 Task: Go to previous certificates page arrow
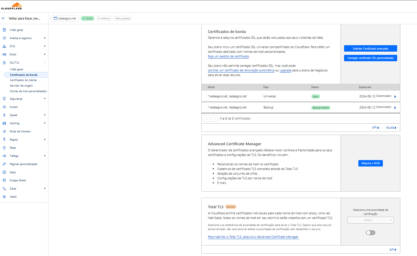(206, 118)
